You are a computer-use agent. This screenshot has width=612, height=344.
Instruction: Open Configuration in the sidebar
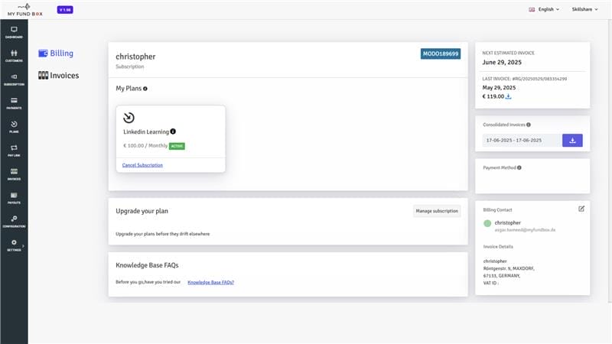14,221
